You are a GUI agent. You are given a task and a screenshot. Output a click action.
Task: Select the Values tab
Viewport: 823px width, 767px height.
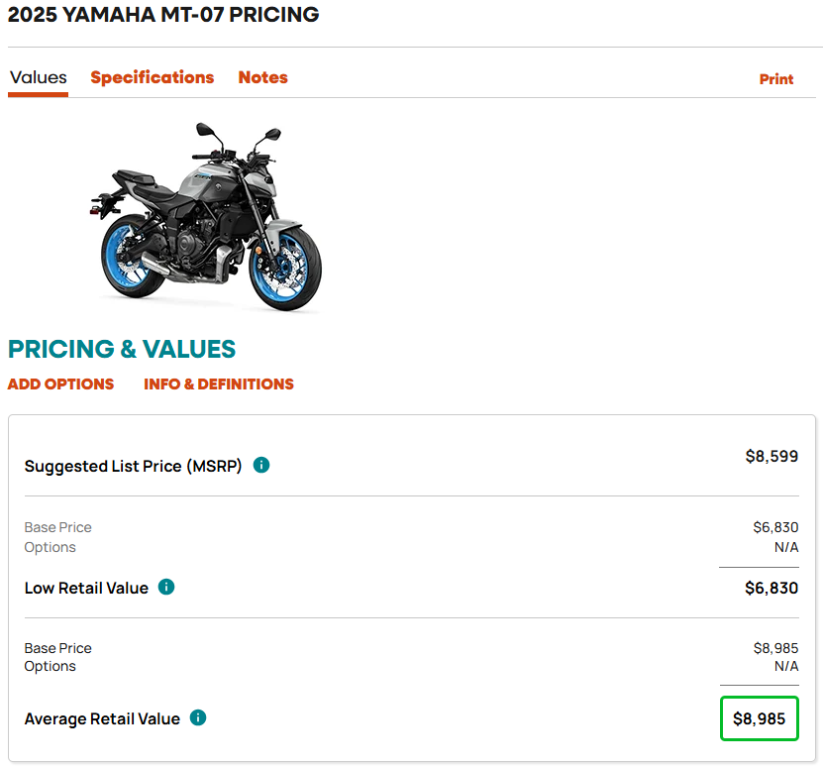click(x=38, y=77)
